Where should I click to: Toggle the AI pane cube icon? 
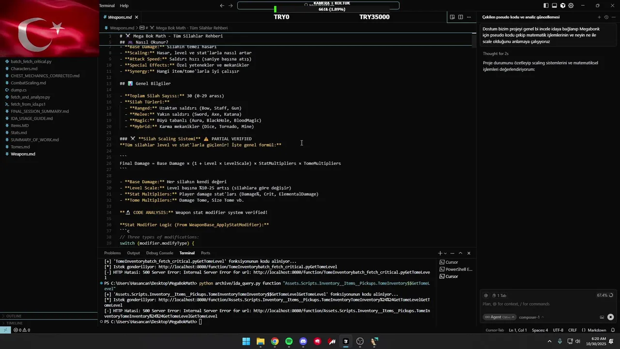coord(563,6)
